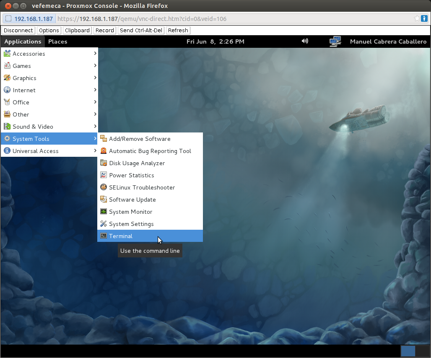This screenshot has width=431, height=358.
Task: Launch the SELinux Troubleshooter
Action: 142,187
